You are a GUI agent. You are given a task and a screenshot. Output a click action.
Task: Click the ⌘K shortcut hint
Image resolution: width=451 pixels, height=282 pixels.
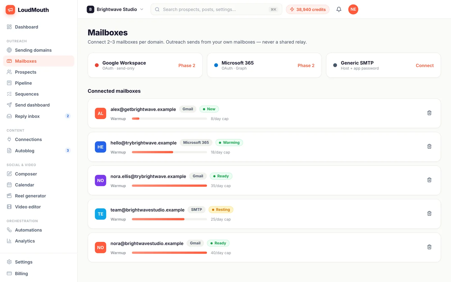[273, 9]
